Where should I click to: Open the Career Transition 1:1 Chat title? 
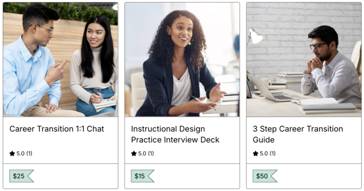57,129
